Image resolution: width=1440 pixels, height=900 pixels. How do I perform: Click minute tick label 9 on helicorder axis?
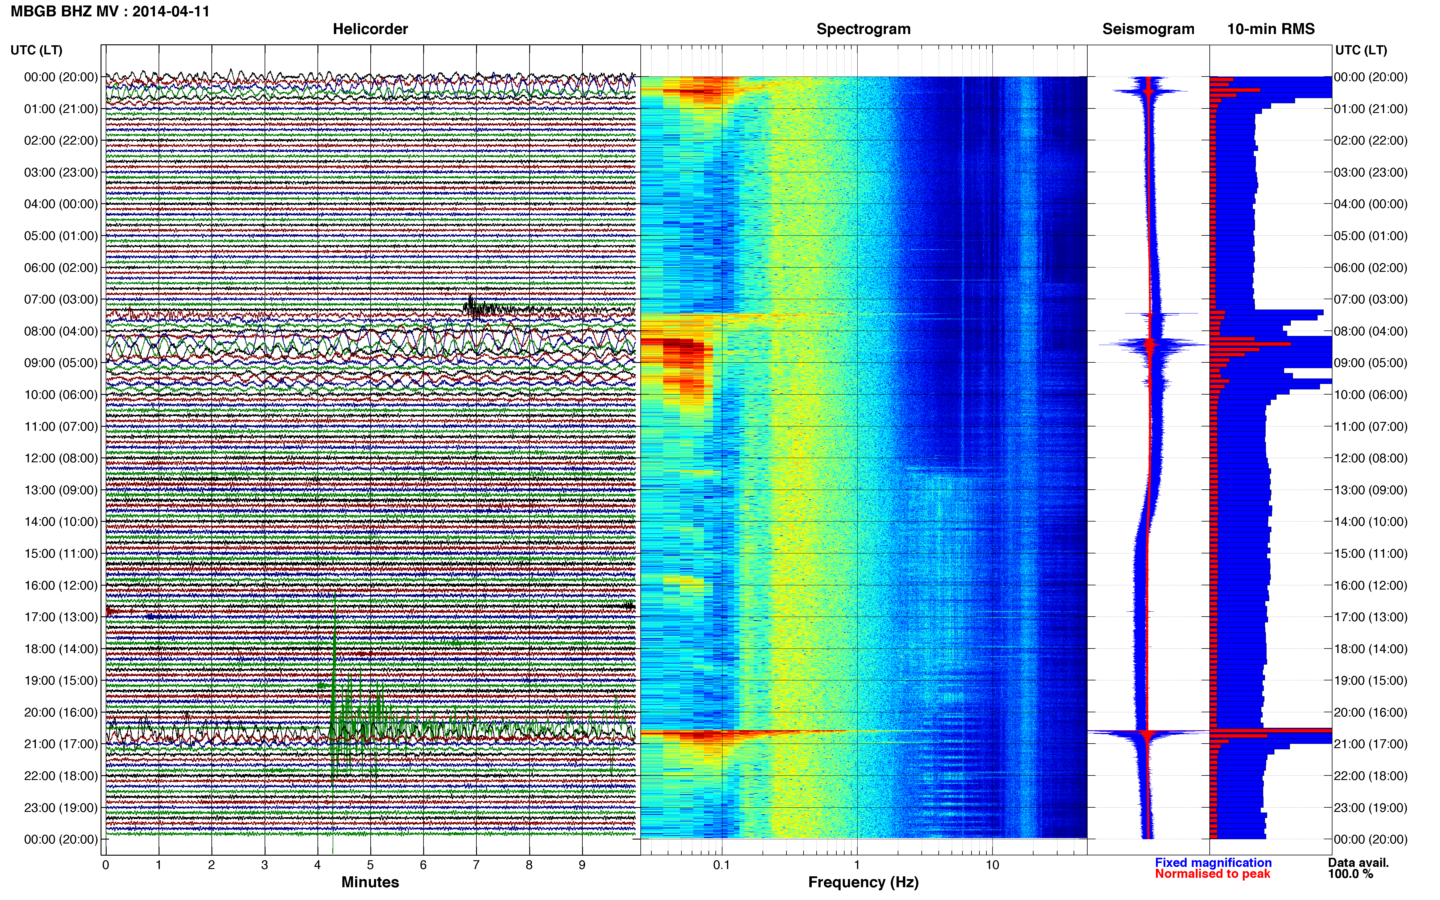click(581, 865)
